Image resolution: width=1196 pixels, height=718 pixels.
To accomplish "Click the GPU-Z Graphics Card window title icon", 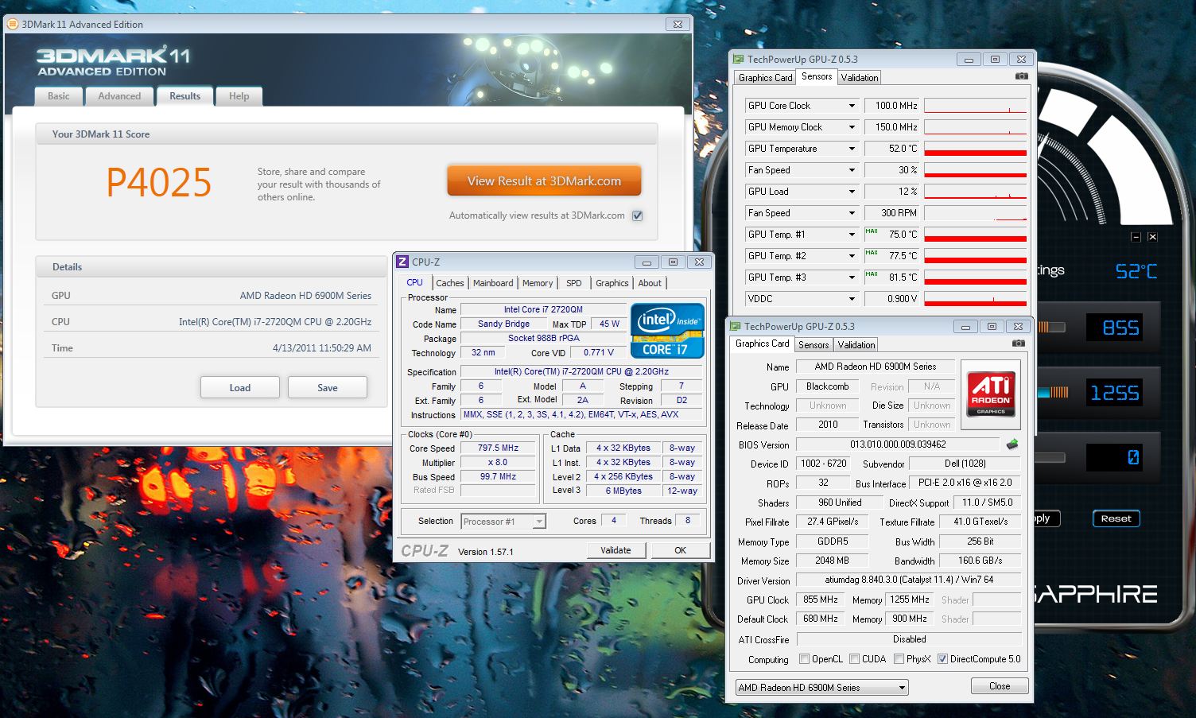I will pyautogui.click(x=735, y=326).
